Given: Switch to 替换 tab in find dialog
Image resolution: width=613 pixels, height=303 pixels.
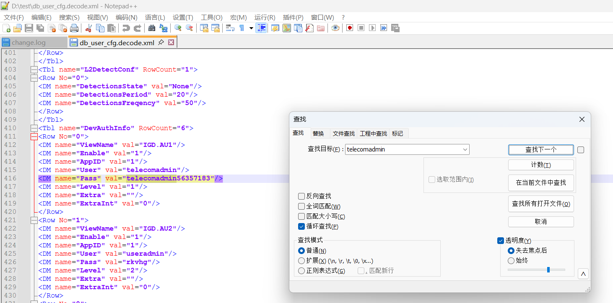Looking at the screenshot, I should 318,134.
